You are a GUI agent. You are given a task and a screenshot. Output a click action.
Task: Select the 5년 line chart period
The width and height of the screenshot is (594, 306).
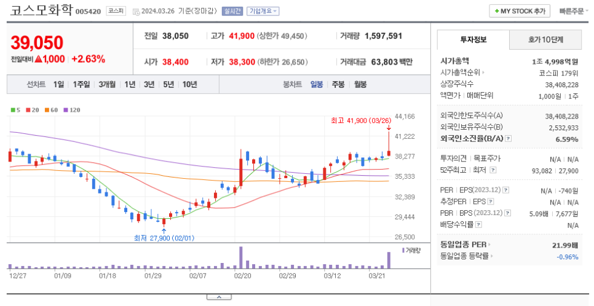point(168,84)
